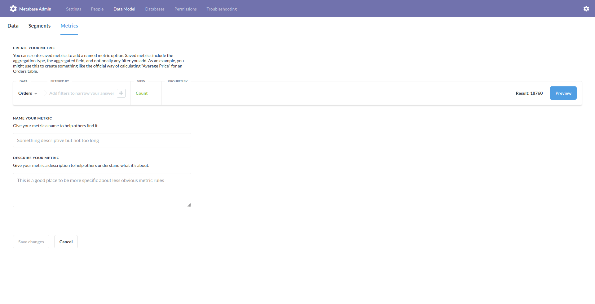This screenshot has width=595, height=304.
Task: Open settings via the gear icon top right
Action: [x=586, y=8]
